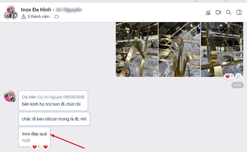This screenshot has height=152, width=247.
Task: Open the tag label icon next to member count
Action: pos(57,17)
